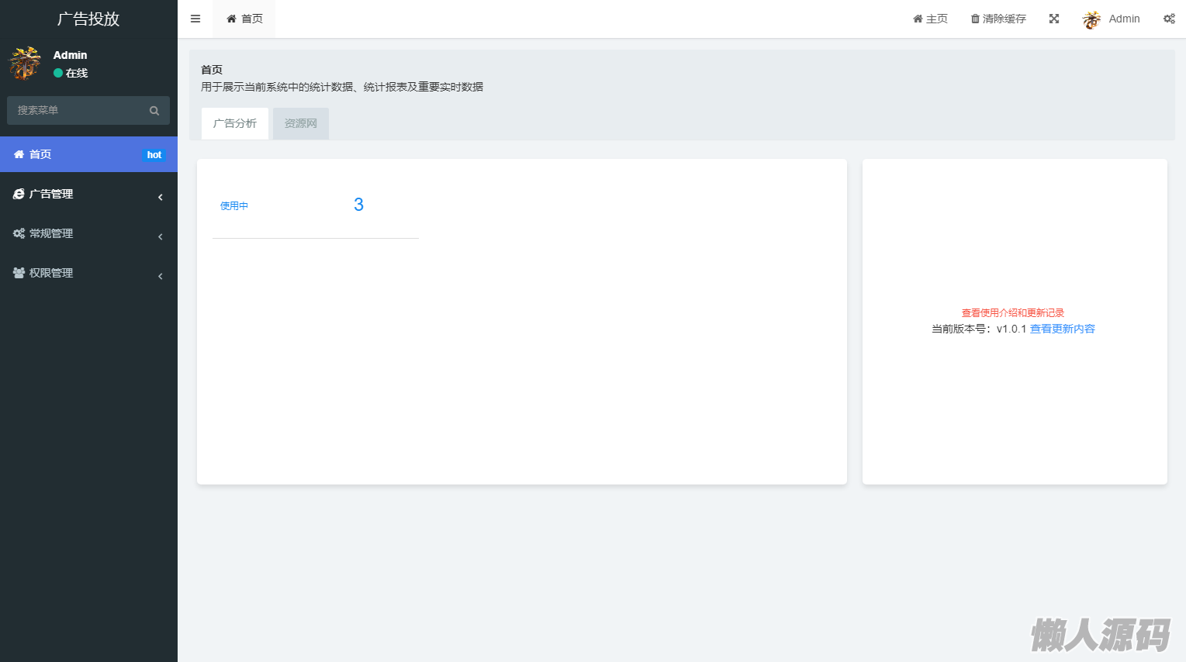Select 首页 in the sidebar
1186x662 pixels.
[88, 154]
